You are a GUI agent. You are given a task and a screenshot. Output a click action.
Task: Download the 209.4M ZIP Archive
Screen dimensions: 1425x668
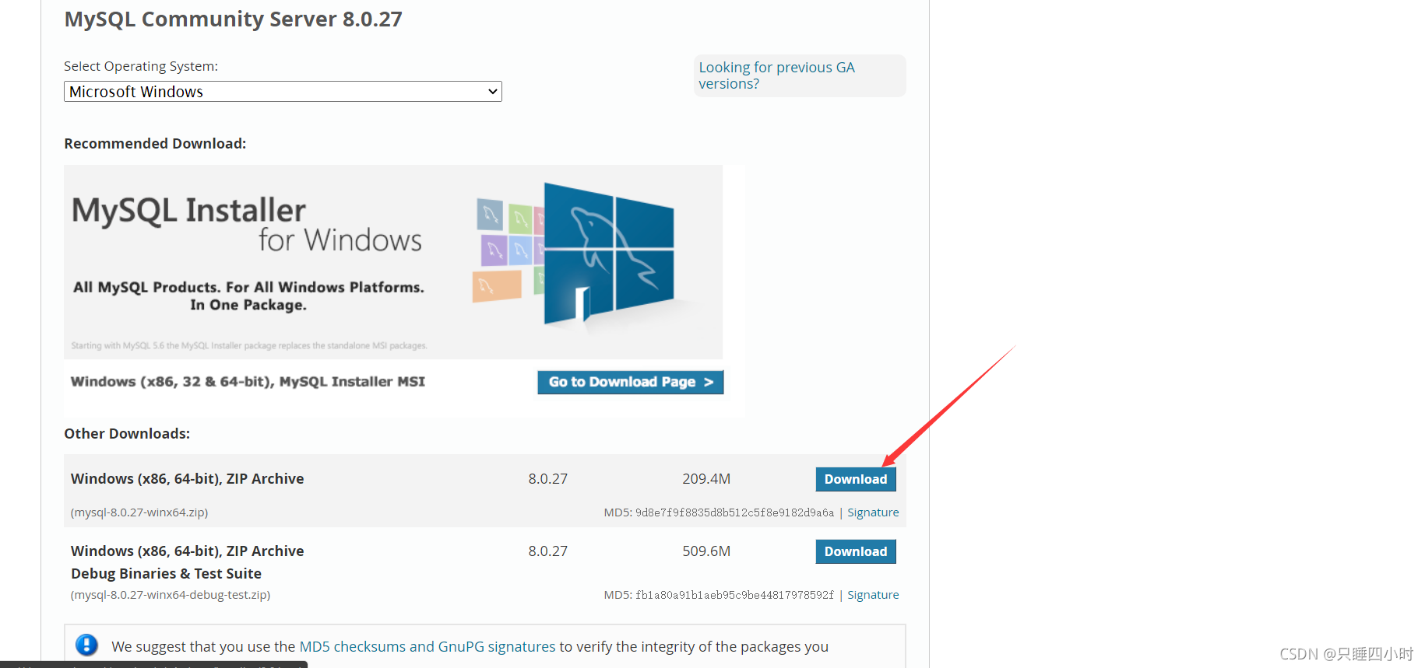[856, 479]
